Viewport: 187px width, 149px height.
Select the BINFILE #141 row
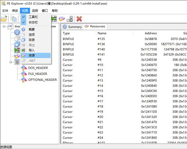click(x=124, y=54)
